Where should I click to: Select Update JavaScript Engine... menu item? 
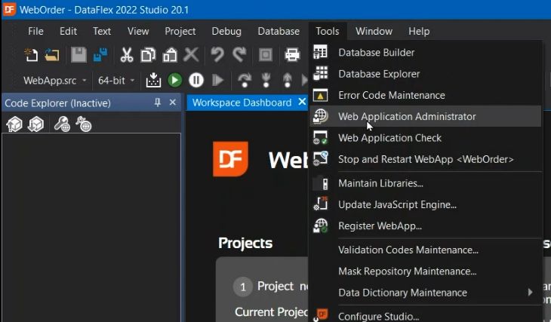pos(425,204)
